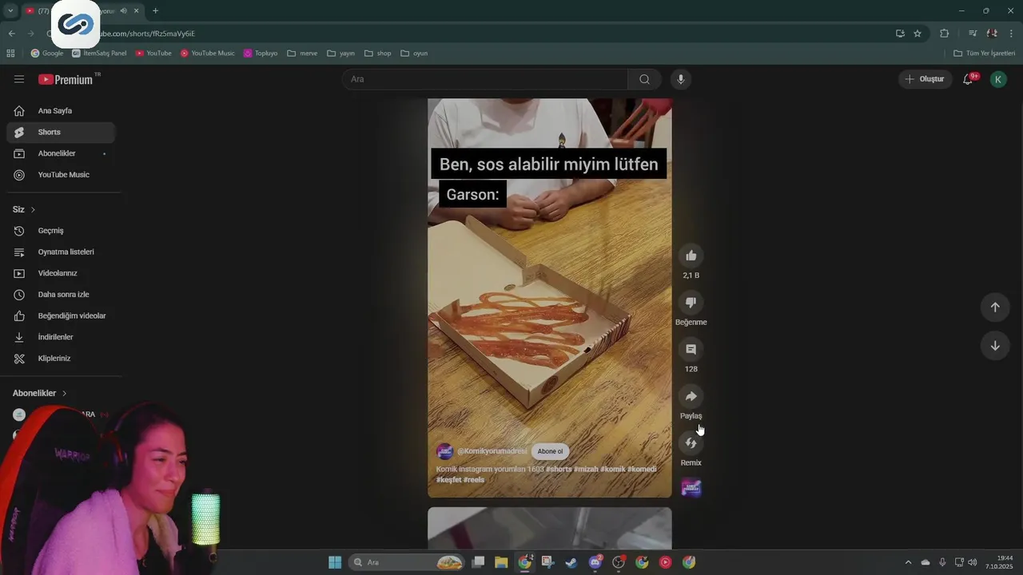Open Geçmiş history page
Screen dimensions: 1023x575
pyautogui.click(x=61, y=231)
